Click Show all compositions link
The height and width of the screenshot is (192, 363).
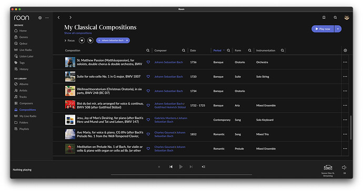78,33
